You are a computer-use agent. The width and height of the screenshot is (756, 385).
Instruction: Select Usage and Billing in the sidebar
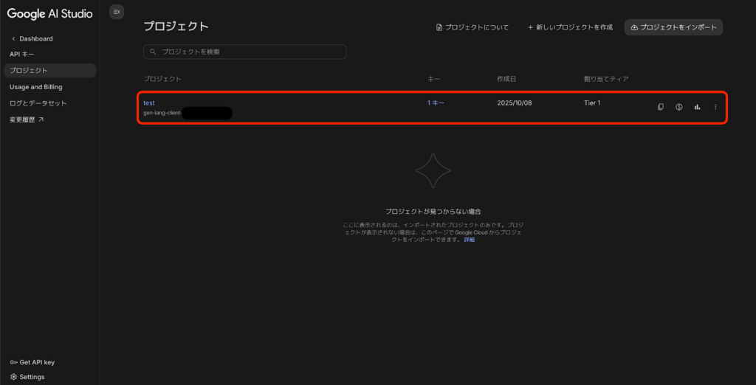(x=35, y=87)
